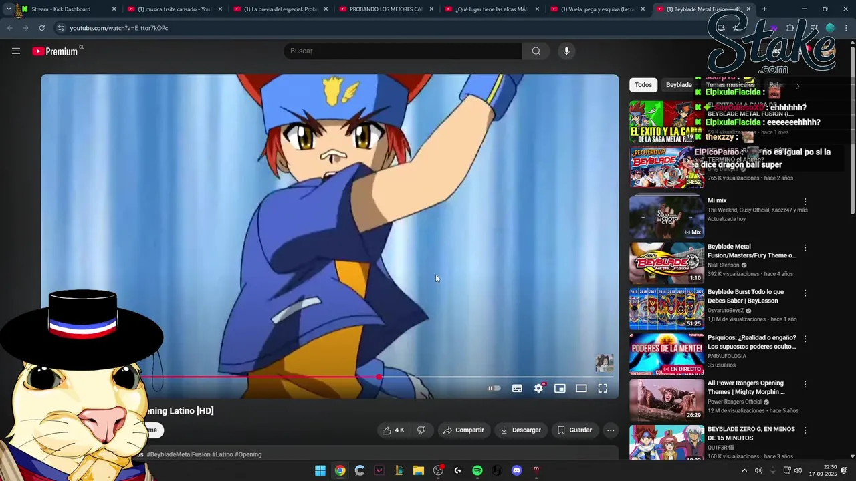The width and height of the screenshot is (856, 481).
Task: Show next filter chips with the right chevron
Action: coord(797,86)
